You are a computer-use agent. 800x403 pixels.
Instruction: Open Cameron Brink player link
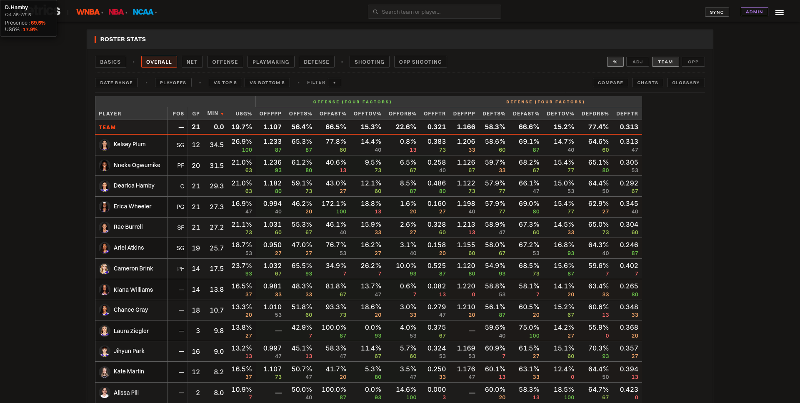133,268
